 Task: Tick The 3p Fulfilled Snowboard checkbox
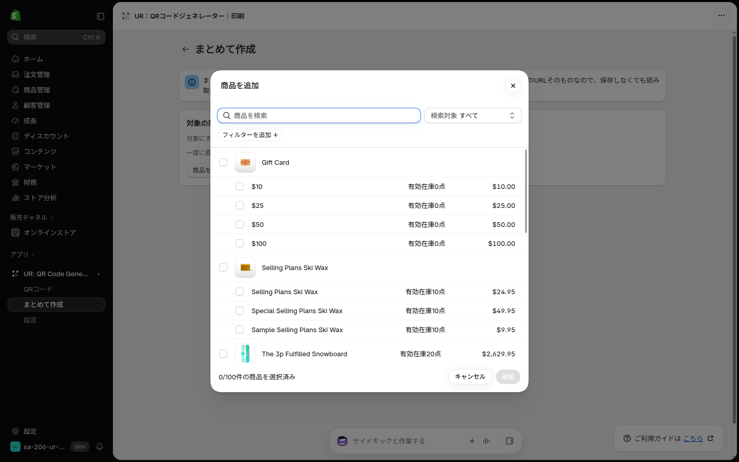(x=223, y=354)
